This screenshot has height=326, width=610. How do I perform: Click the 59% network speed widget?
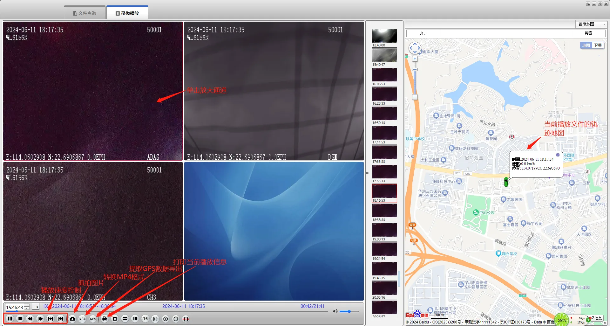coord(562,320)
